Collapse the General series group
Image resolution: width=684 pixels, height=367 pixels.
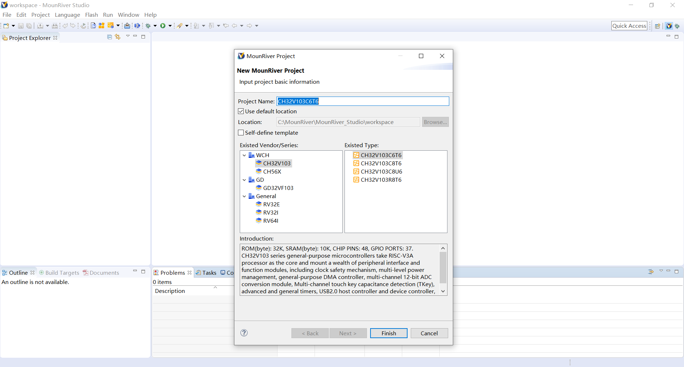244,196
